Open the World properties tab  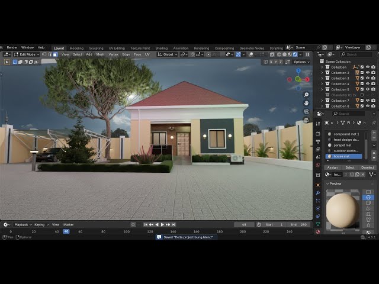[318, 165]
